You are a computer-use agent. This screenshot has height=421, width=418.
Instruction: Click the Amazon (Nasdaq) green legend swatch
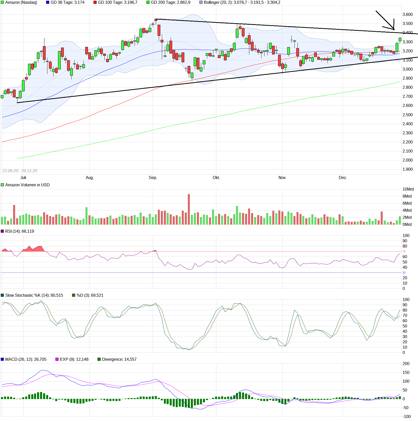point(2,3)
